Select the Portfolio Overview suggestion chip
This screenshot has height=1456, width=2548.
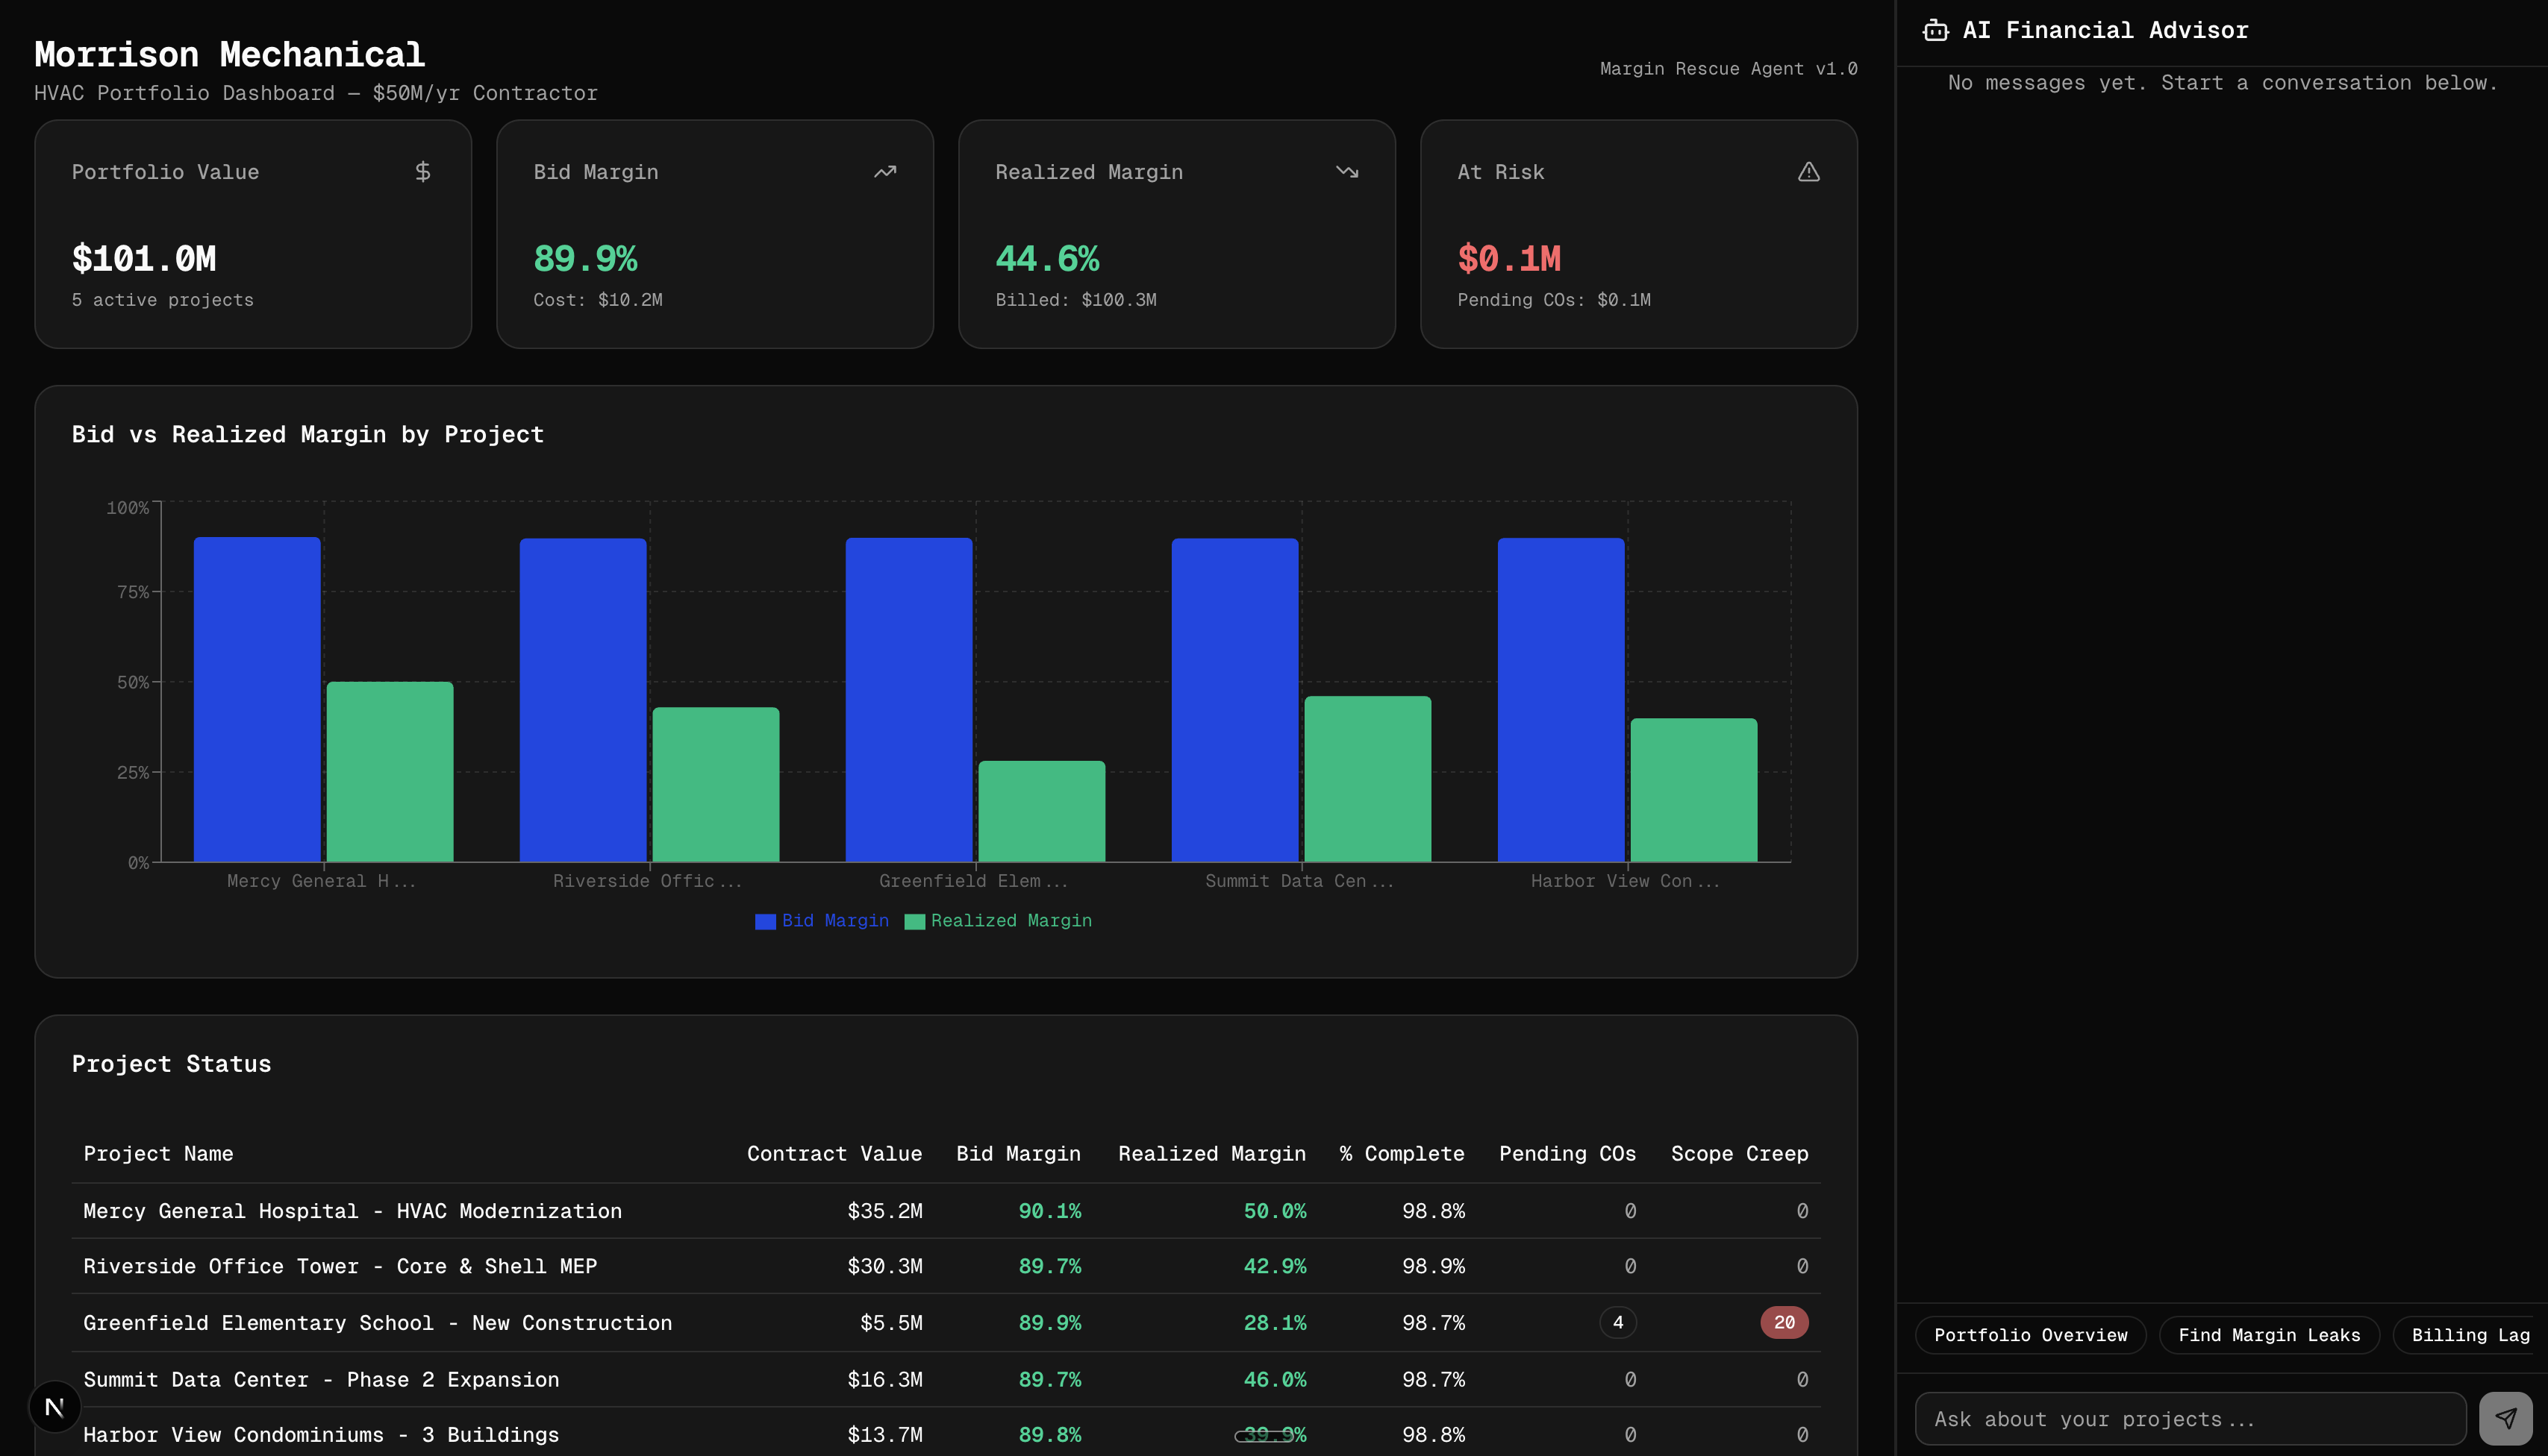click(x=2030, y=1335)
